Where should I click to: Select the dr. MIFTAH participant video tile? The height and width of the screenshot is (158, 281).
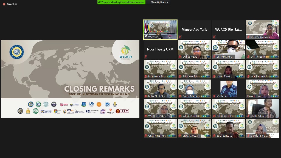[x=228, y=49]
